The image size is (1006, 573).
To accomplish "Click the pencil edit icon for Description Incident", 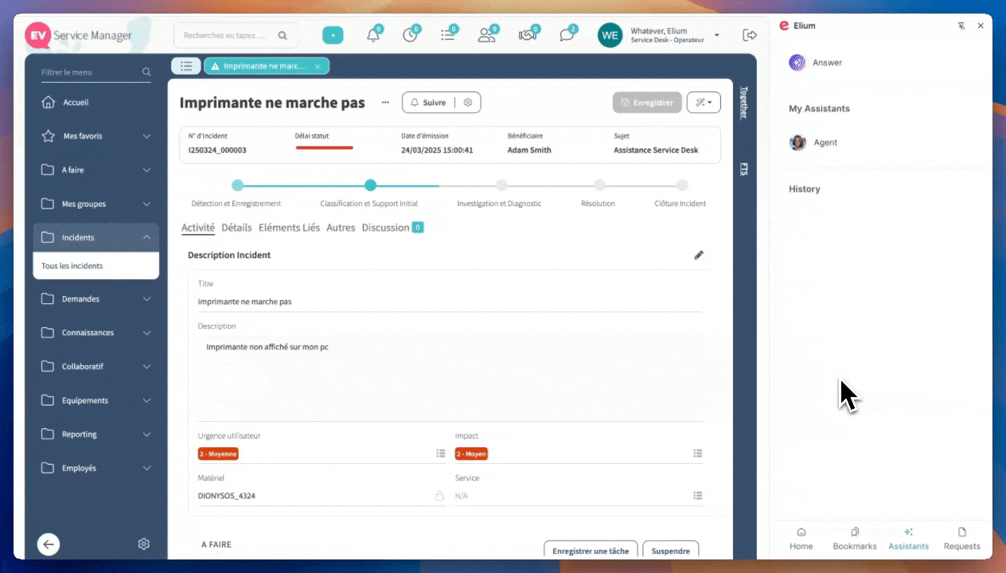I will (x=699, y=255).
